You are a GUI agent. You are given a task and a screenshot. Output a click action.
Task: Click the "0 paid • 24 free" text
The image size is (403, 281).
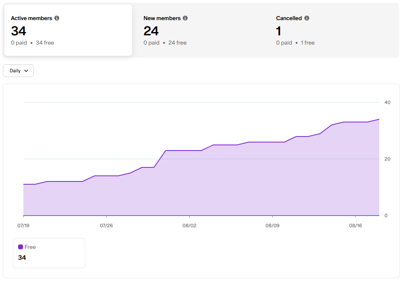point(165,43)
